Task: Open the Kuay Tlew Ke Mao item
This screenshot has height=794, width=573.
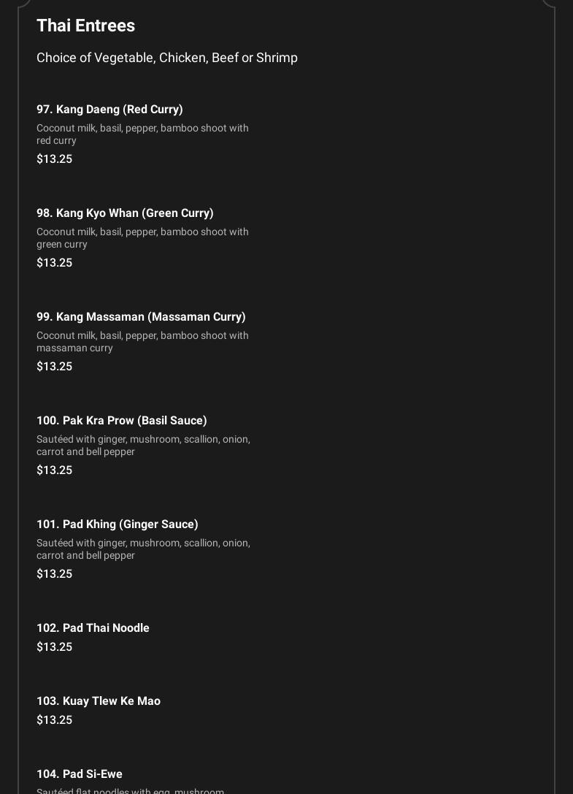Action: point(99,701)
